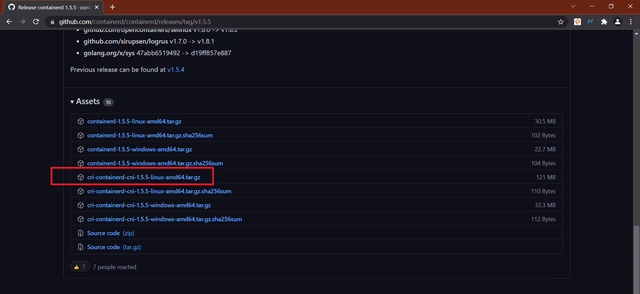Open the browser Extensions puzzle icon
This screenshot has width=640, height=294.
pyautogui.click(x=604, y=22)
